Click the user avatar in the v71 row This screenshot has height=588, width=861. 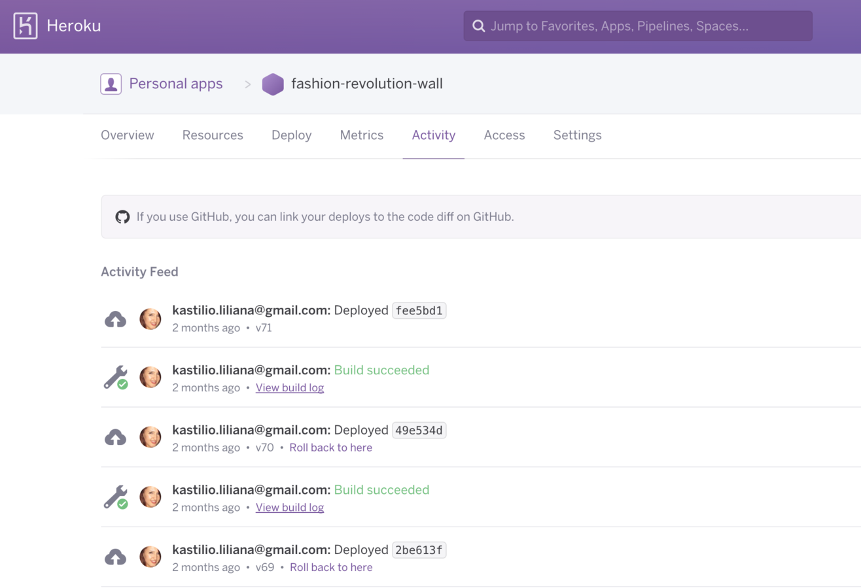coord(150,319)
